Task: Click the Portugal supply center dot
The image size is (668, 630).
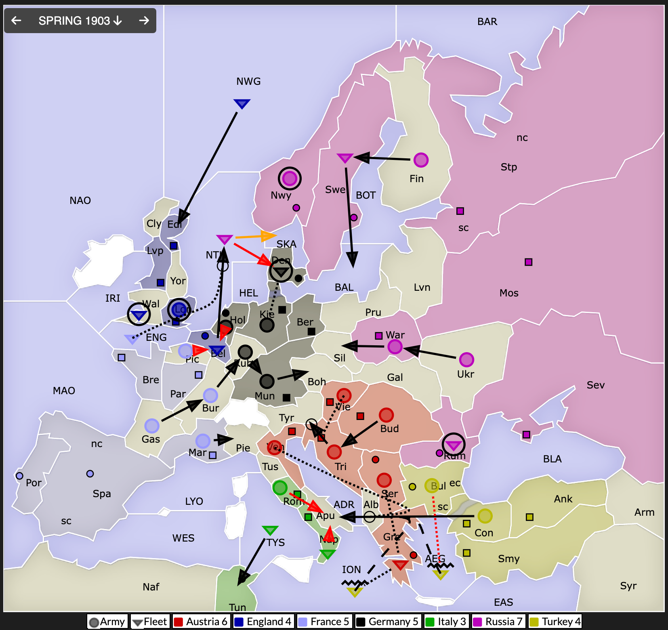Action: 19,476
